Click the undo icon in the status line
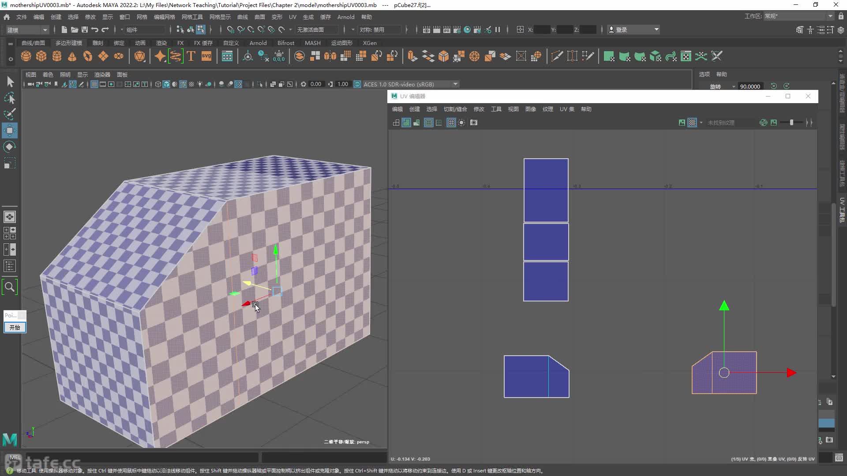The image size is (847, 476). click(x=94, y=30)
